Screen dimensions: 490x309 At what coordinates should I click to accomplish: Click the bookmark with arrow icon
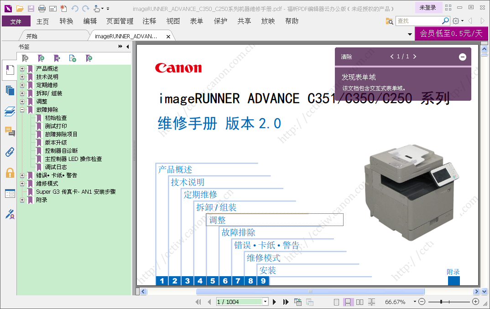57,58
